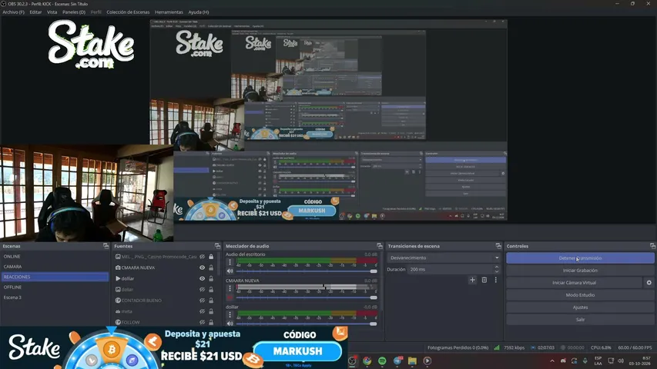Open the Archivo menu

tap(13, 12)
